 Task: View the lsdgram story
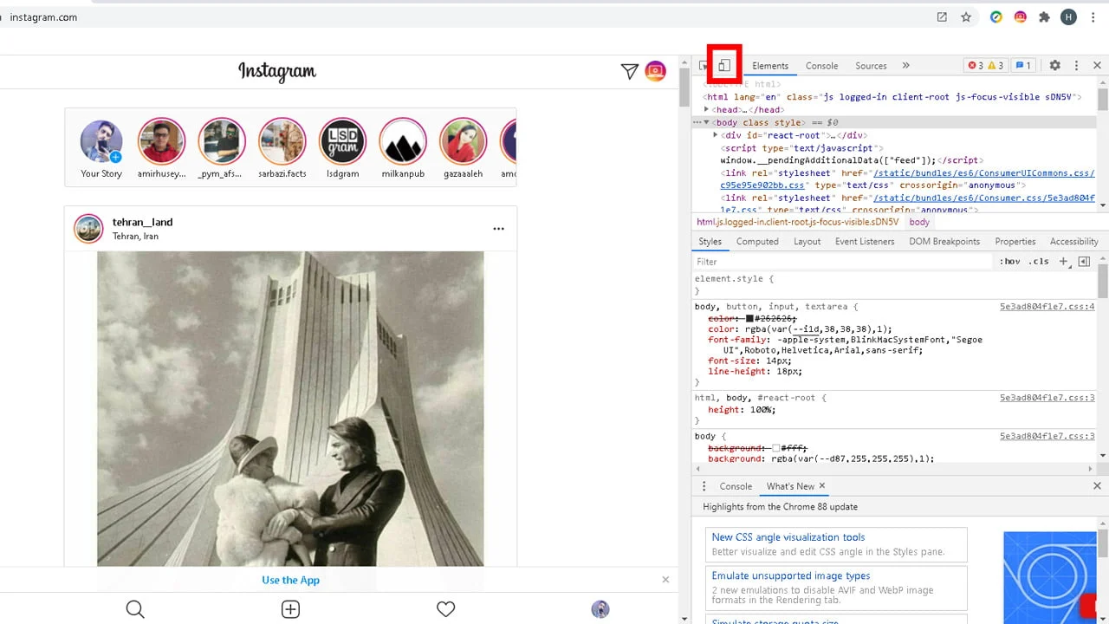(x=342, y=141)
